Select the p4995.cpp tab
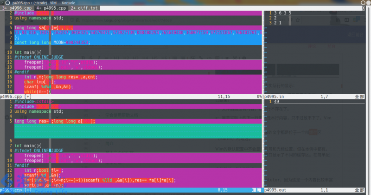Screen dimensions: 371x195 [51, 8]
